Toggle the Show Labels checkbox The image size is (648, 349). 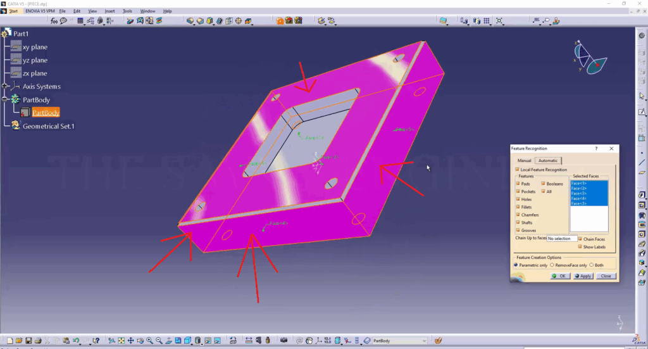click(579, 247)
